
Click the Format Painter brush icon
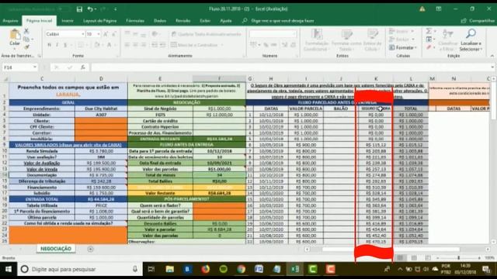pyautogui.click(x=26, y=46)
